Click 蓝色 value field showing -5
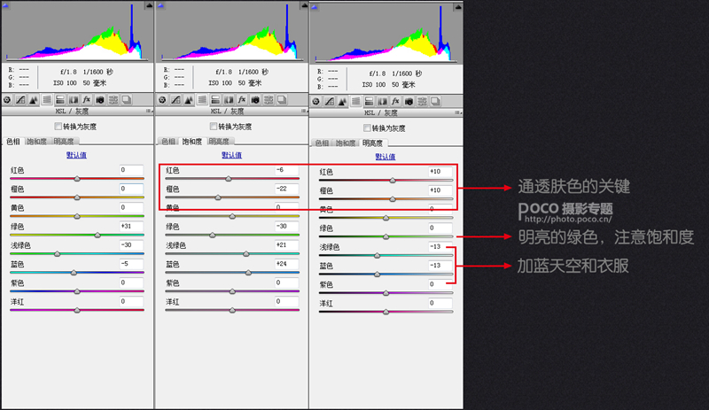709x410 pixels. [131, 264]
